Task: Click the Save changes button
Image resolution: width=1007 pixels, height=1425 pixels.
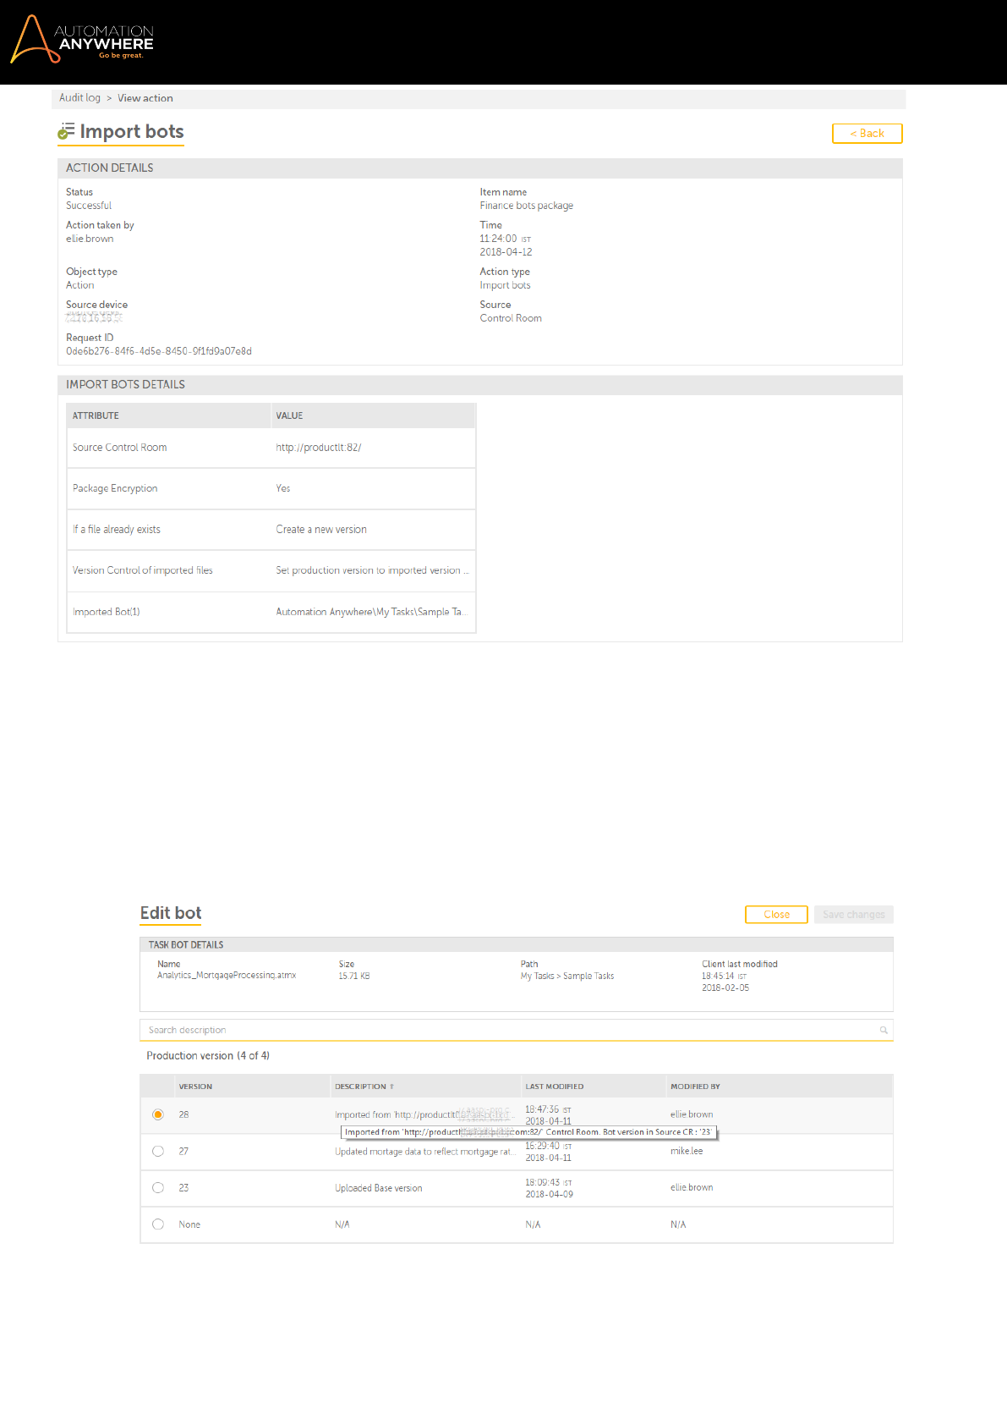Action: (854, 914)
